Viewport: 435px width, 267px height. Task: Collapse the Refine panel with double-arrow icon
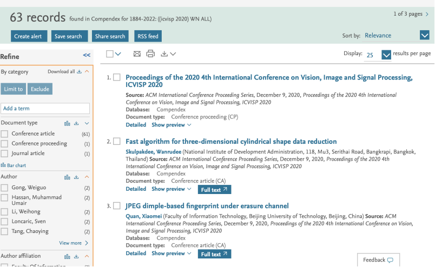(x=87, y=55)
